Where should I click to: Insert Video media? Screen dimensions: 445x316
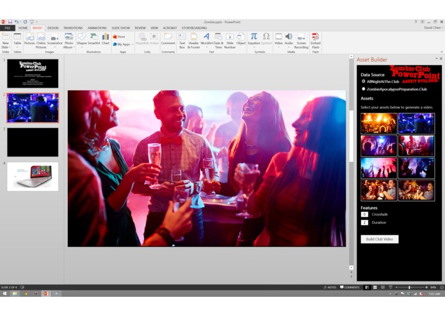279,39
